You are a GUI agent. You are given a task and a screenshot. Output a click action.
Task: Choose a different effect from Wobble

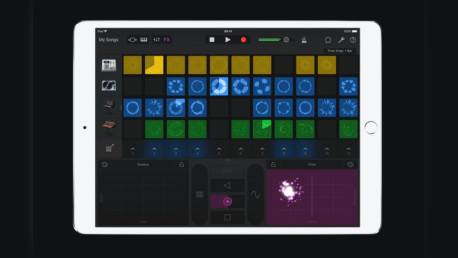(143, 165)
